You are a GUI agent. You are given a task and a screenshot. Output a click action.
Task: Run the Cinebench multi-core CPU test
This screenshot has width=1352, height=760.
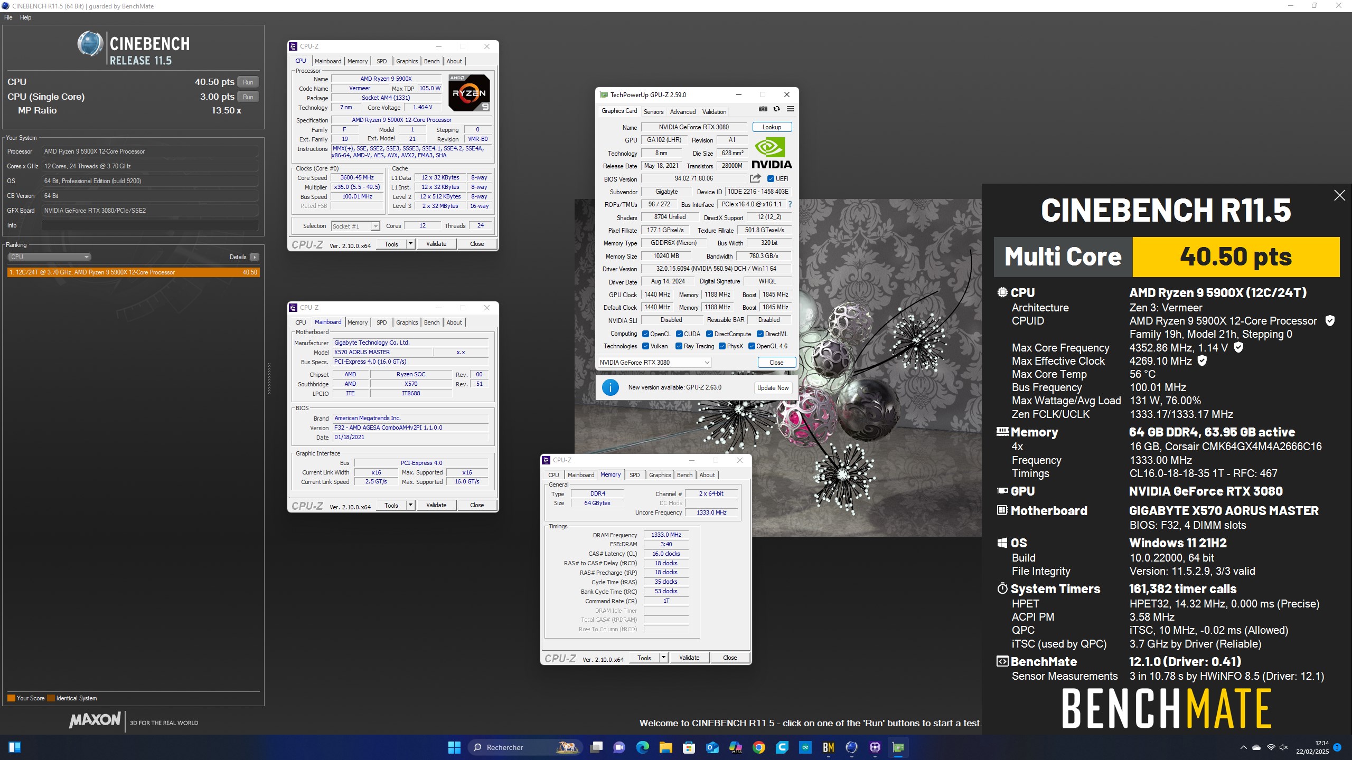(248, 82)
